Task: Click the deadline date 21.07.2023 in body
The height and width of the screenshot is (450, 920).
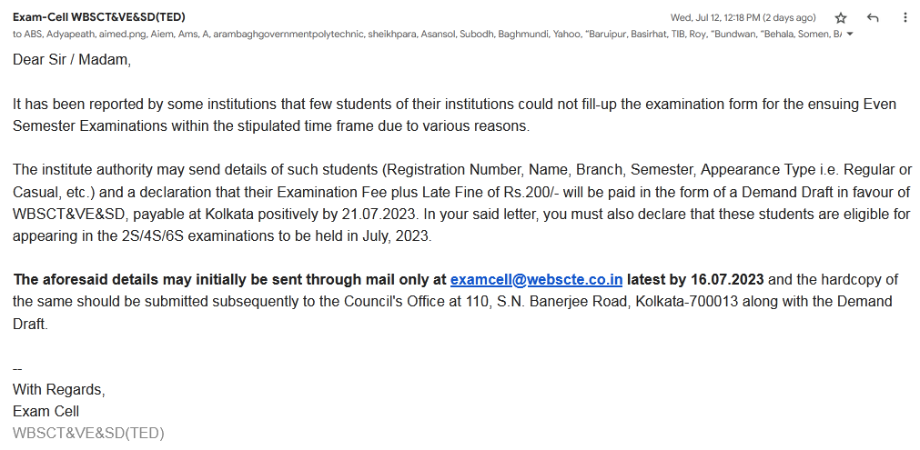Action: [x=379, y=214]
